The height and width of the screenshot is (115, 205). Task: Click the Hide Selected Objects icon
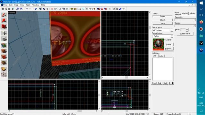coord(52,9)
